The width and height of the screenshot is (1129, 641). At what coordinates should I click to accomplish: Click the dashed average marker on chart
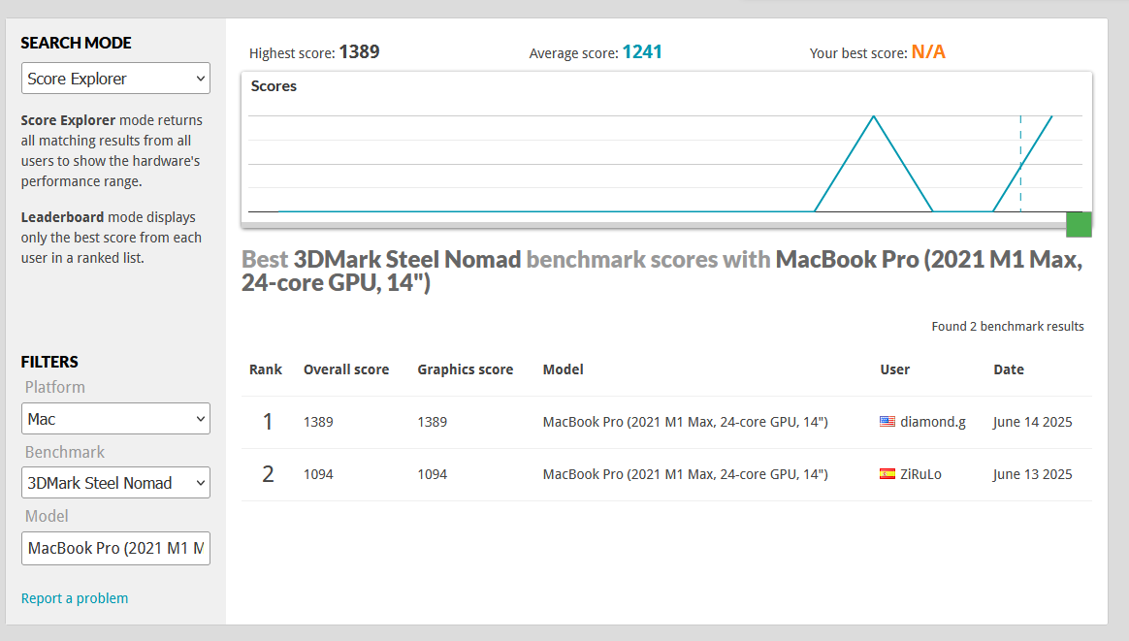click(x=1020, y=164)
